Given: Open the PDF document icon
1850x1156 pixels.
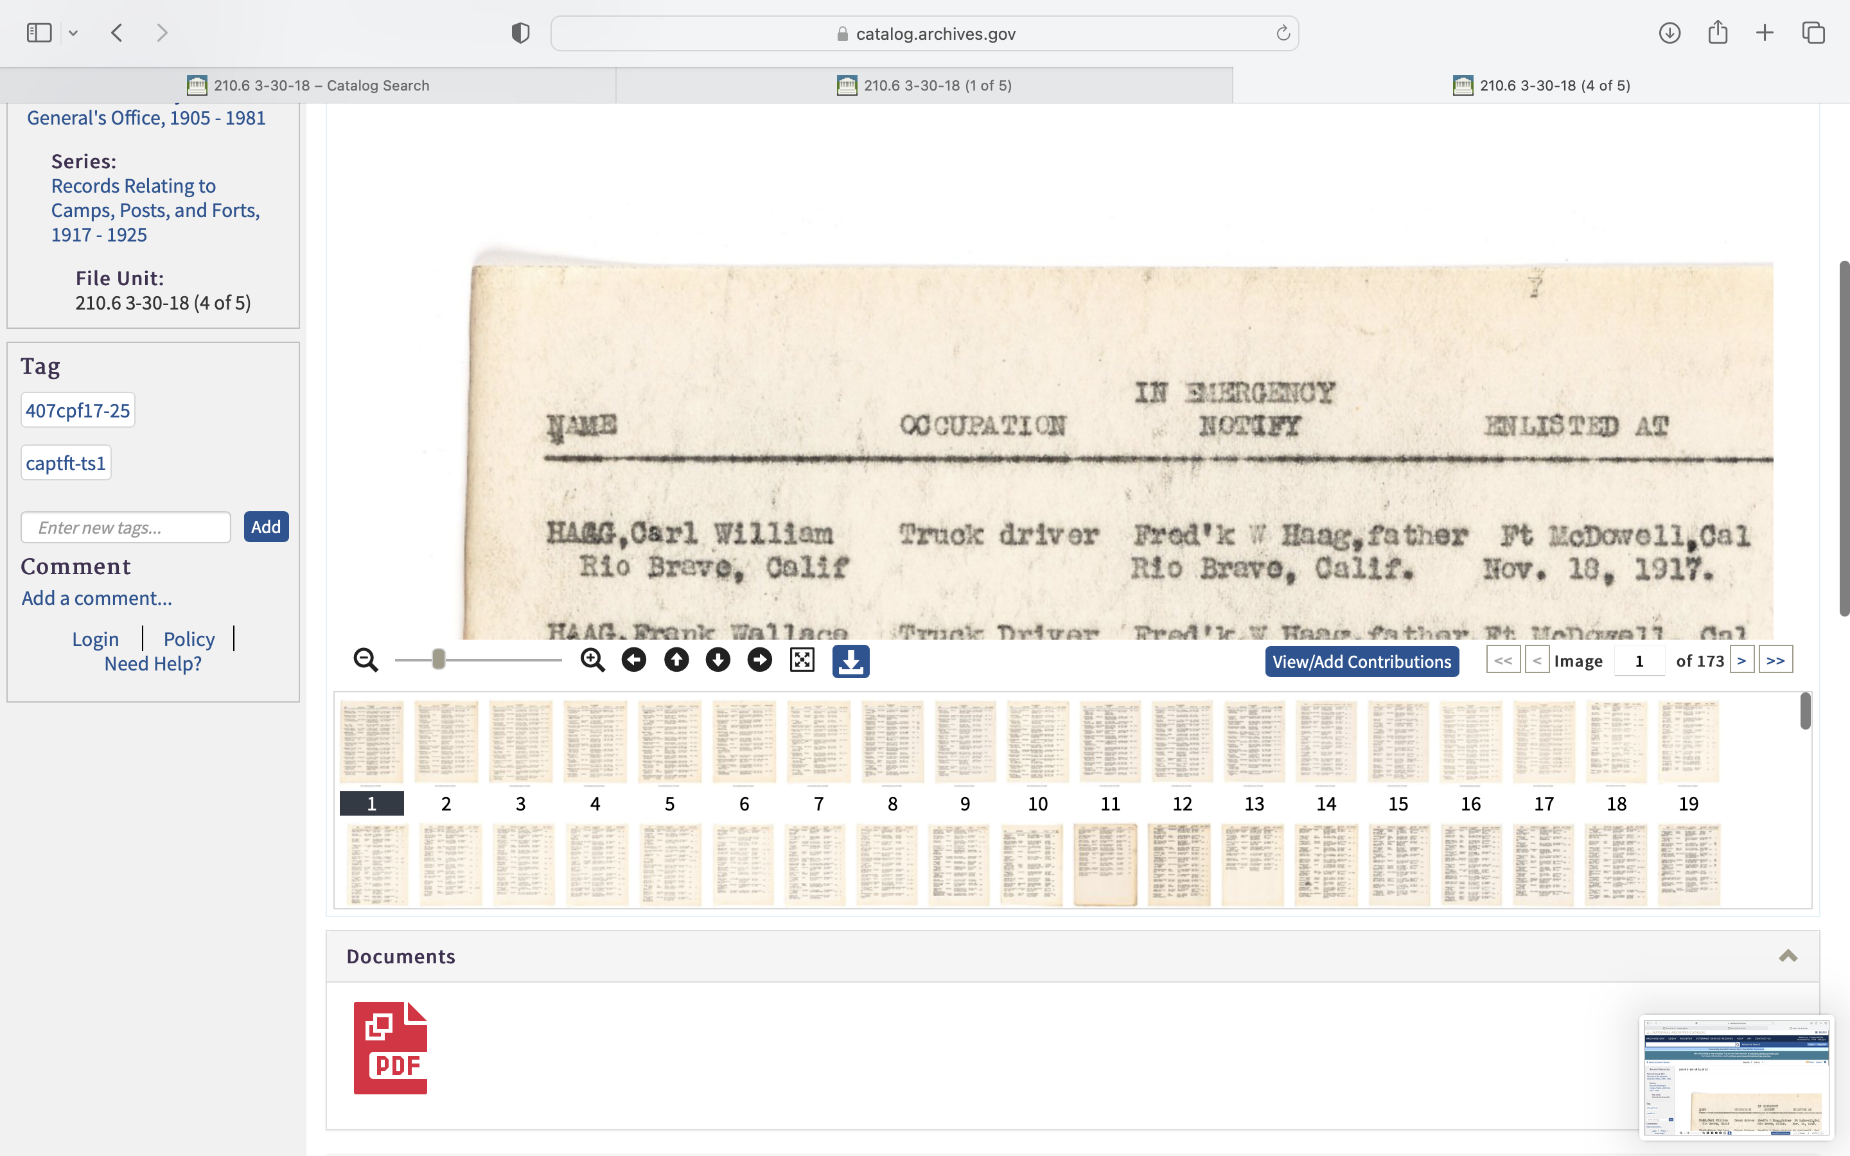Looking at the screenshot, I should point(390,1047).
